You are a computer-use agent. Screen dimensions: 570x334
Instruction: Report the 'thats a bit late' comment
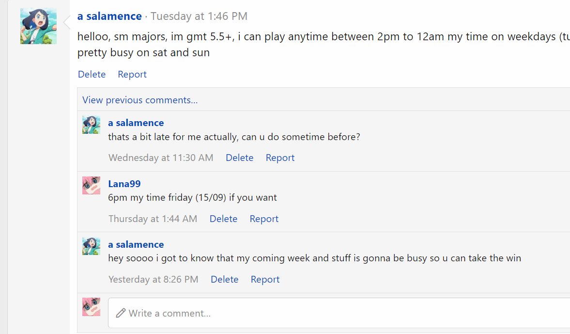(x=280, y=158)
